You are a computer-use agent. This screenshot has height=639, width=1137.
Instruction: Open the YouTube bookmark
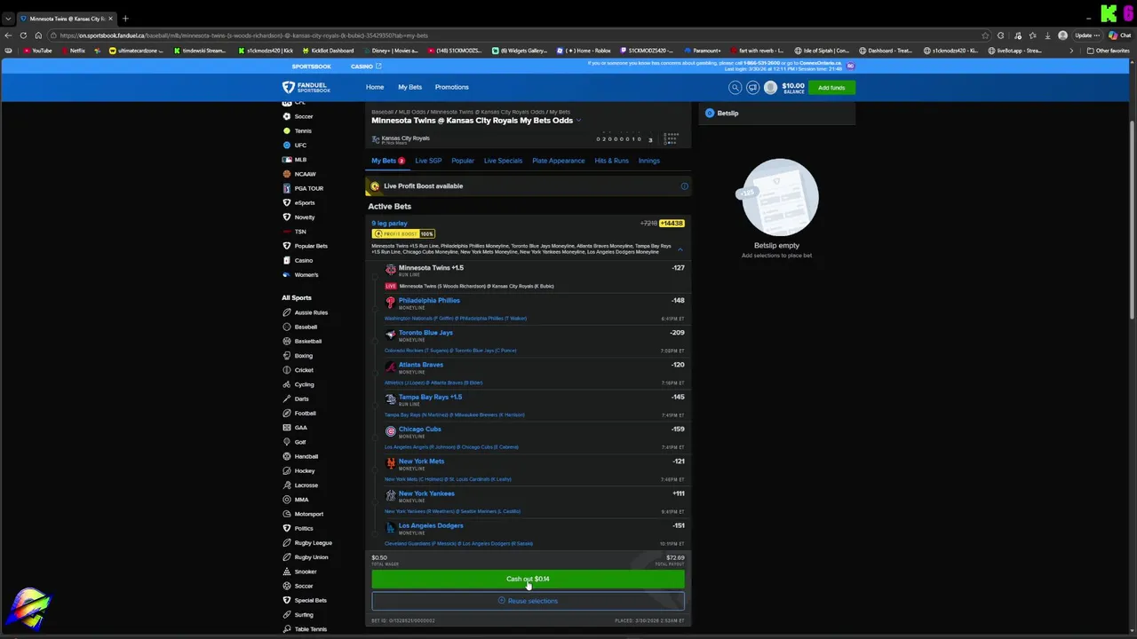coord(37,51)
